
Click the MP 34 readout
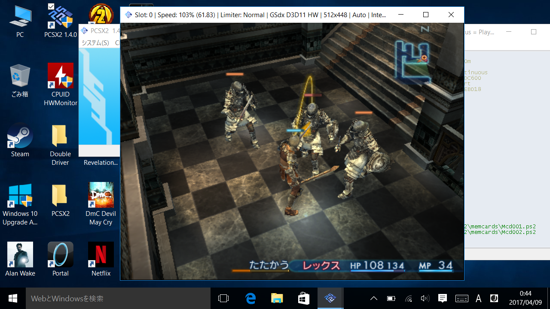(436, 266)
